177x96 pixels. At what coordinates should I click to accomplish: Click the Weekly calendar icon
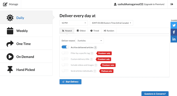[x=10, y=31]
